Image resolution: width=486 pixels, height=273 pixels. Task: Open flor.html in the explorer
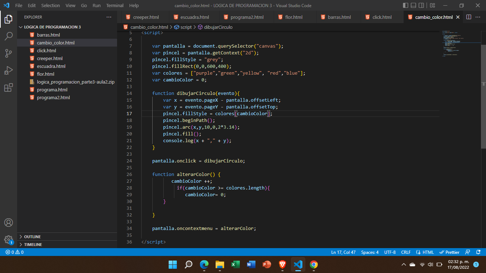coord(67,74)
